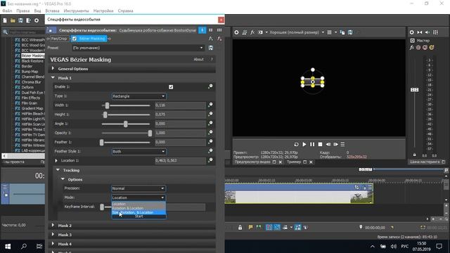Toggle the Master fader lock icon
This screenshot has width=450, height=253.
point(414,155)
